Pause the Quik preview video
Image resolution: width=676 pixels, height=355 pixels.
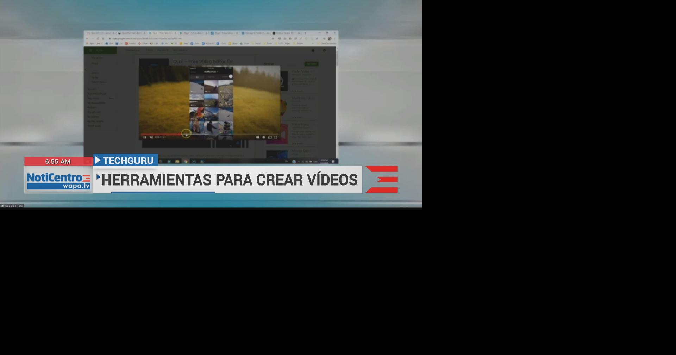tap(145, 137)
